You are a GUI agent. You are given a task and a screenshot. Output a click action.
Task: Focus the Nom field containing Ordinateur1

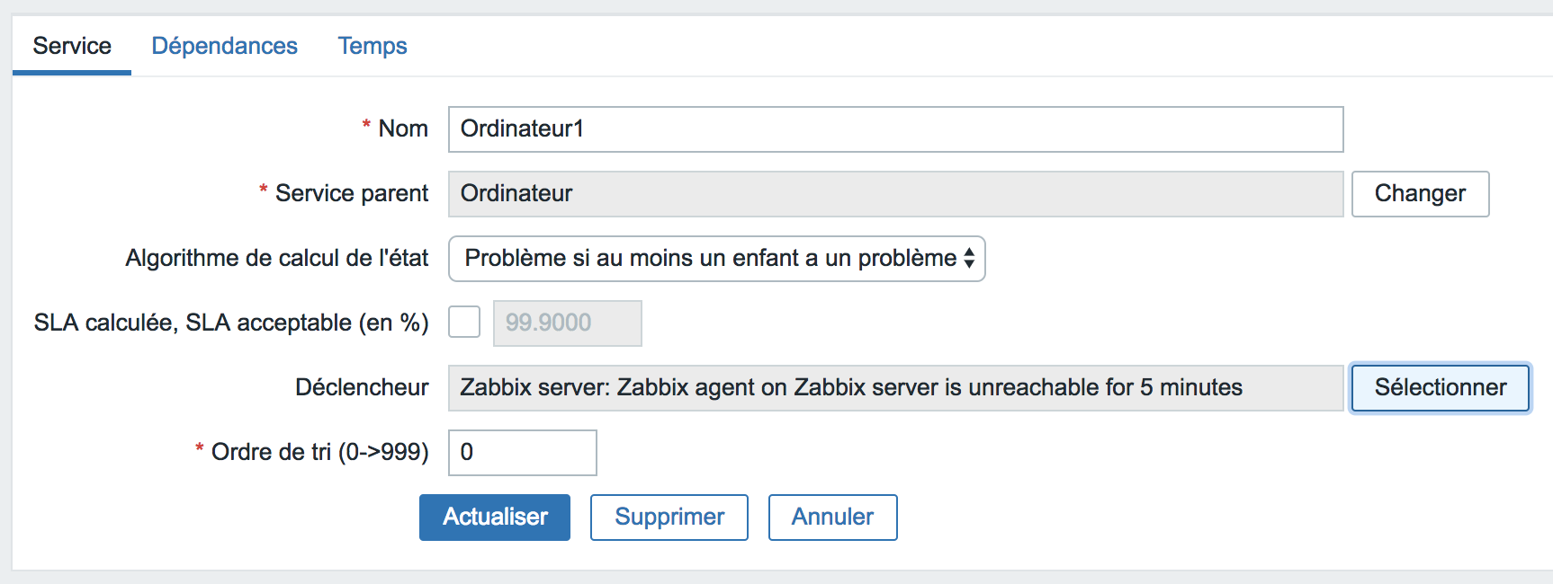pyautogui.click(x=895, y=129)
